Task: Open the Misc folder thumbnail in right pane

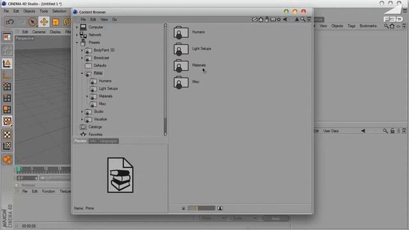Action: tap(181, 82)
